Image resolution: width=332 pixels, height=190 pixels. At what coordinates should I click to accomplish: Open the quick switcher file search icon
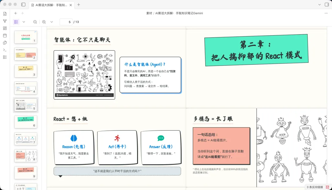[x=5, y=14]
